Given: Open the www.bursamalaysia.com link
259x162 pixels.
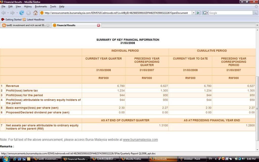Looking at the screenshot, I should 140,139.
